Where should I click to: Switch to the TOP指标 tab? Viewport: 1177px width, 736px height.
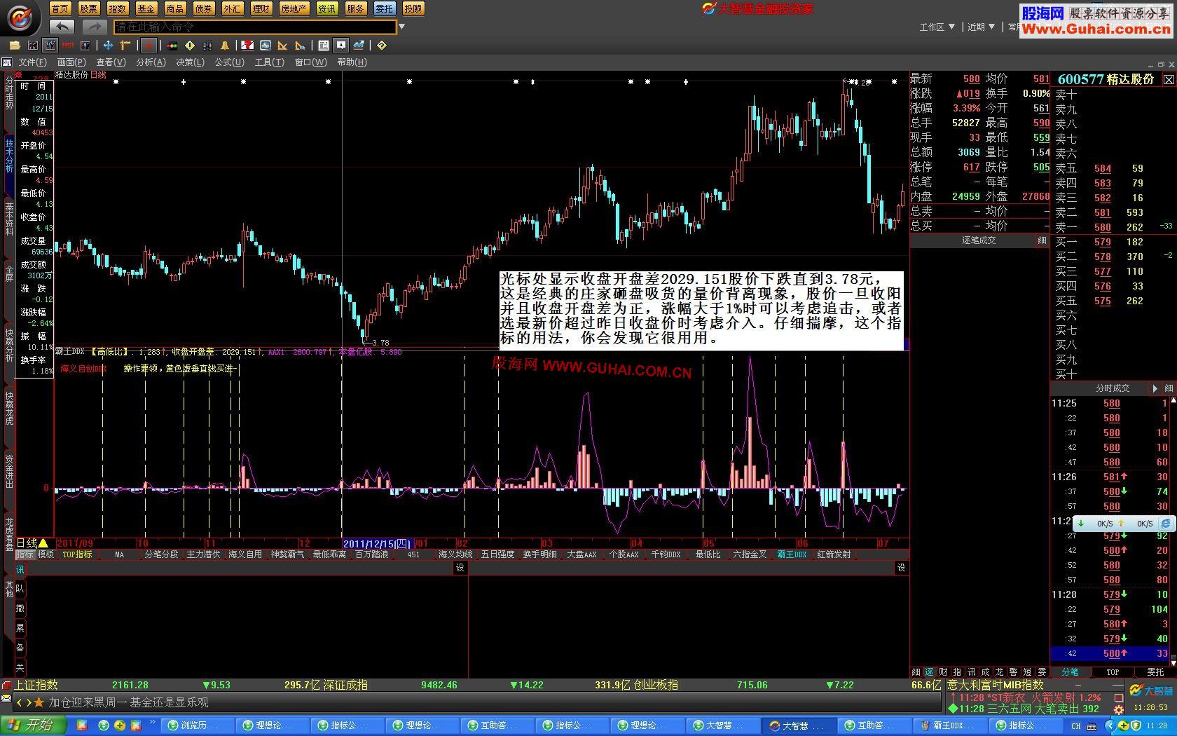[77, 554]
